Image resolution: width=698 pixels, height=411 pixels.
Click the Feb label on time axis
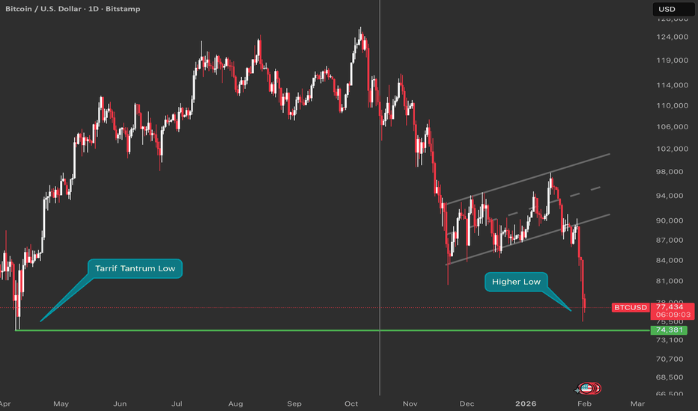click(x=584, y=404)
